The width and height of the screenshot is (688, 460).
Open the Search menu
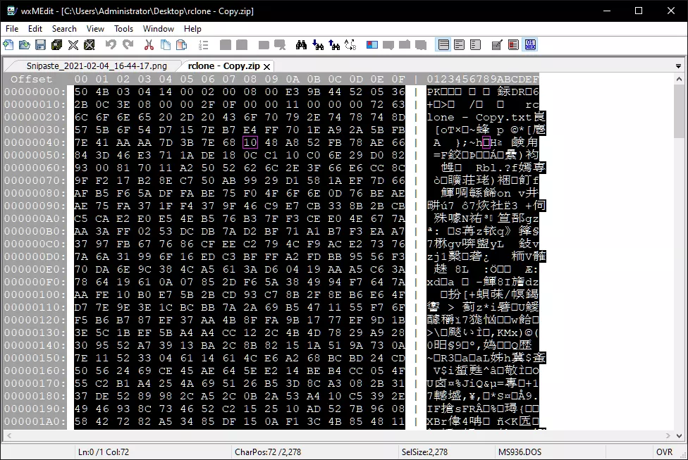(x=64, y=28)
